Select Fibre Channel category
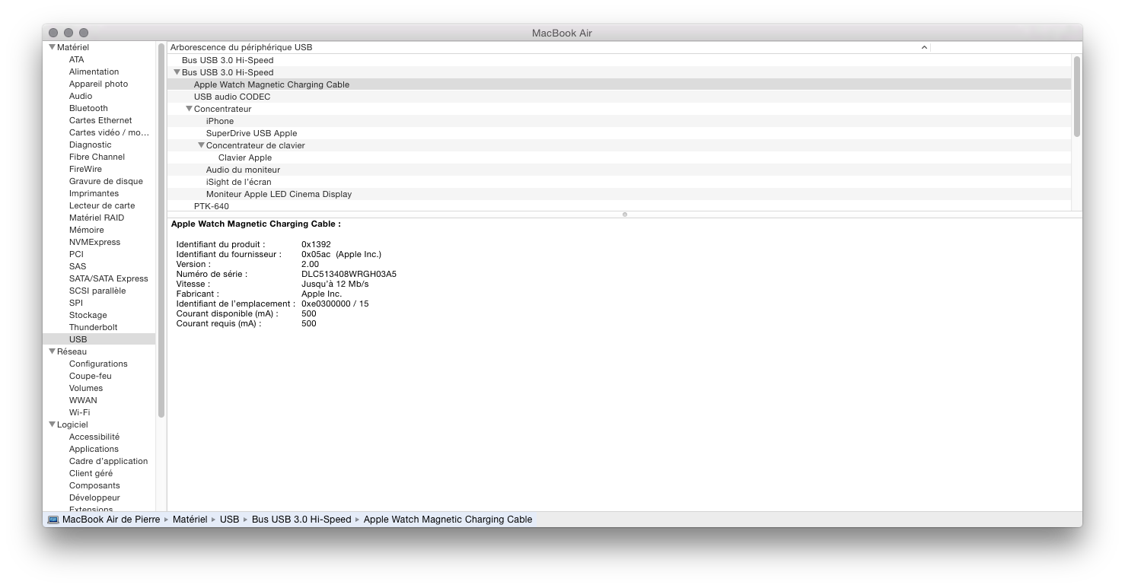 [x=97, y=157]
